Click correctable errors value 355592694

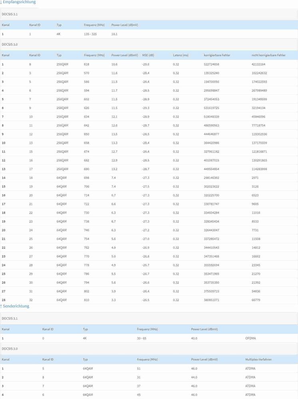point(211,266)
